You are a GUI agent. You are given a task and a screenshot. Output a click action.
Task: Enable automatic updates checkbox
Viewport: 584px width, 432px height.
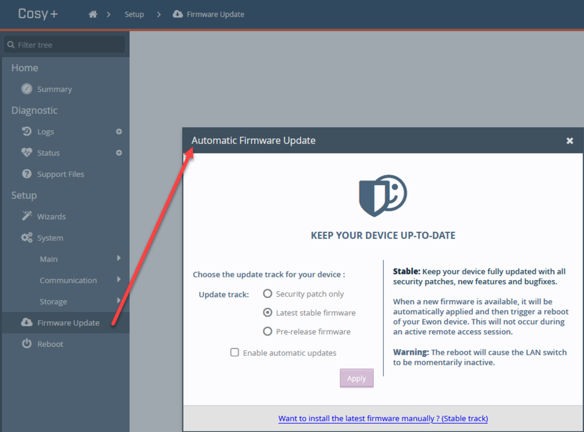(235, 353)
